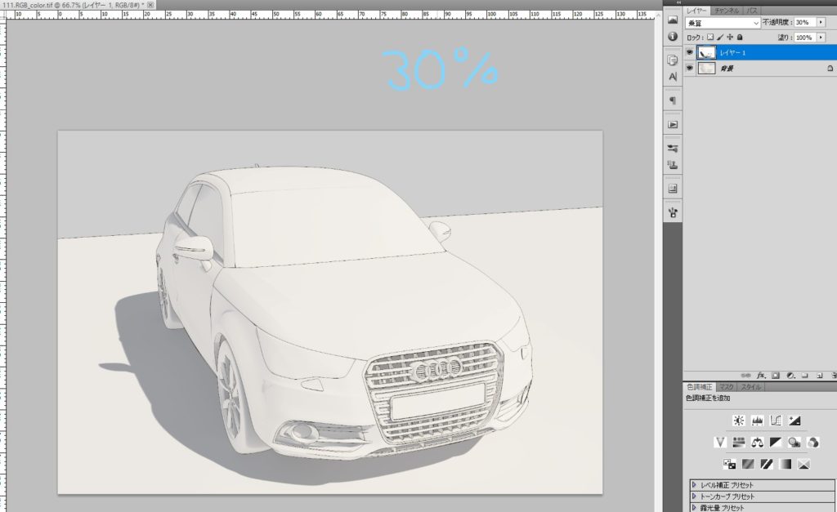Add a Vibrance adjustment layer
The height and width of the screenshot is (512, 837).
[720, 443]
